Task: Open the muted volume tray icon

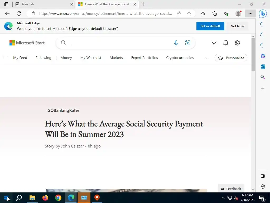Action: (x=236, y=198)
